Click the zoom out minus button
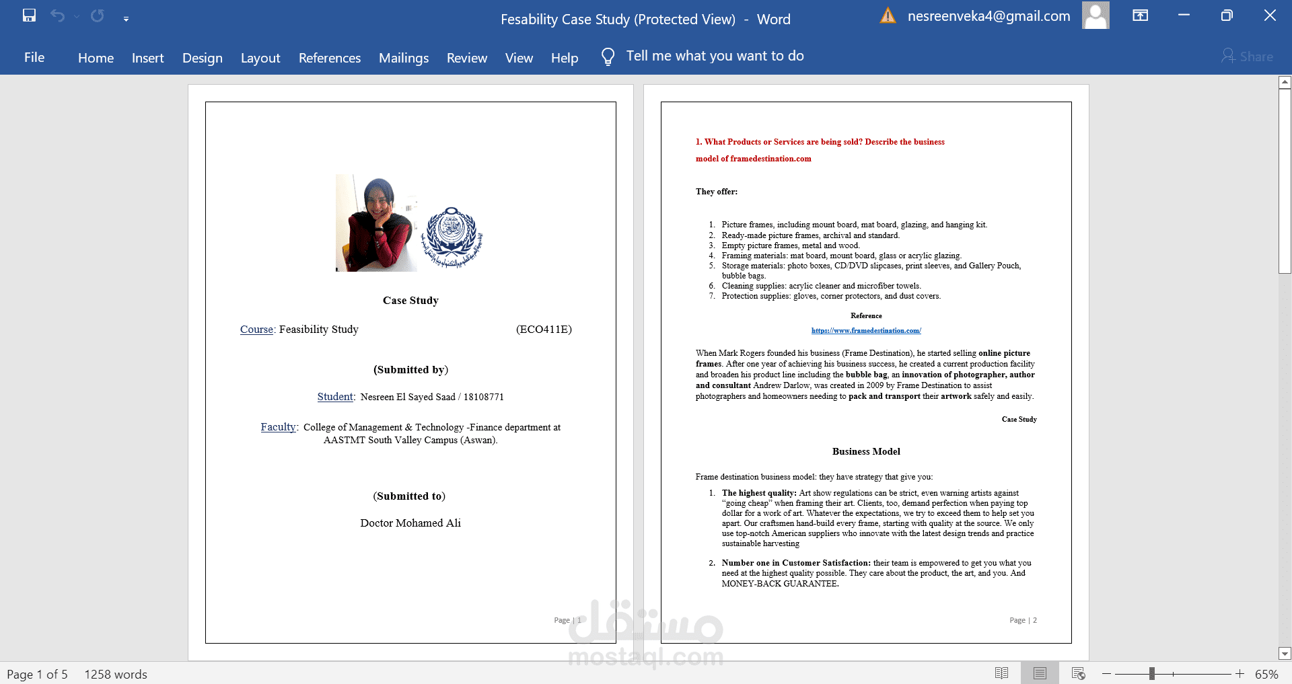Image resolution: width=1292 pixels, height=684 pixels. (1106, 673)
